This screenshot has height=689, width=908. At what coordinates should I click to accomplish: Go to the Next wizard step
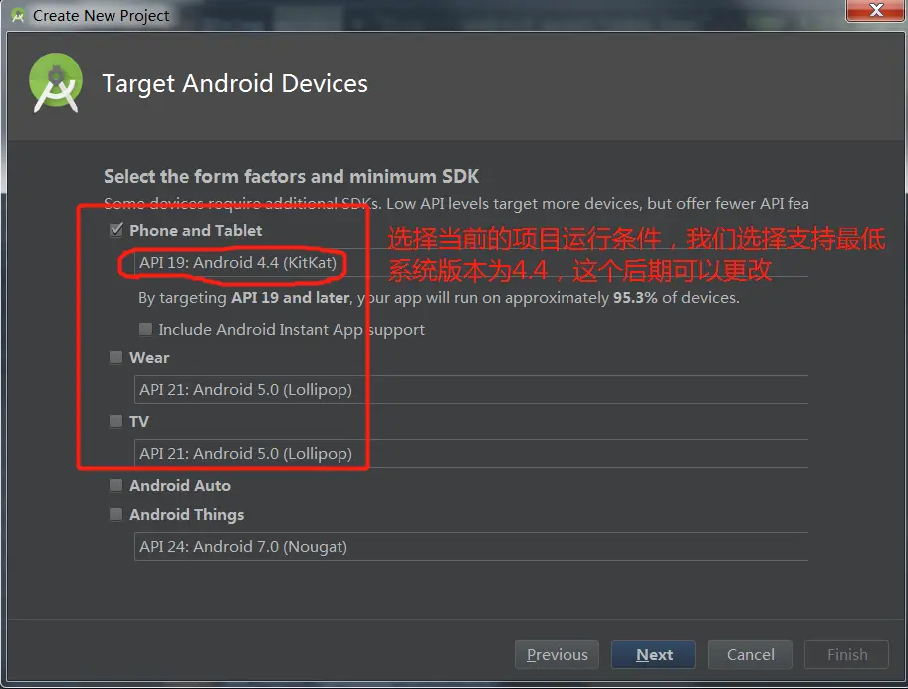tap(654, 655)
